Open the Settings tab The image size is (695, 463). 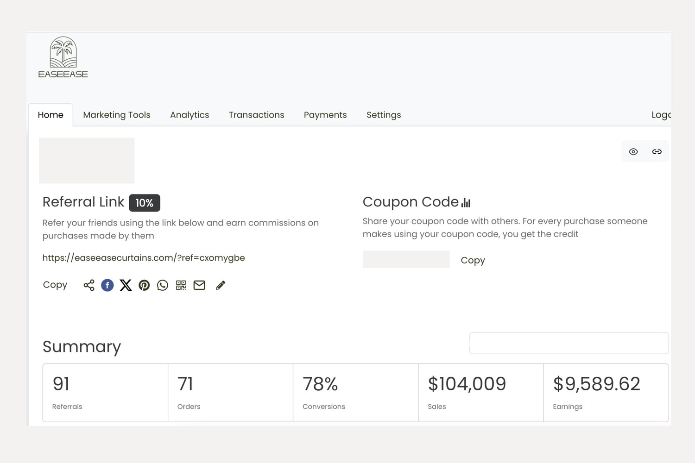coord(384,115)
